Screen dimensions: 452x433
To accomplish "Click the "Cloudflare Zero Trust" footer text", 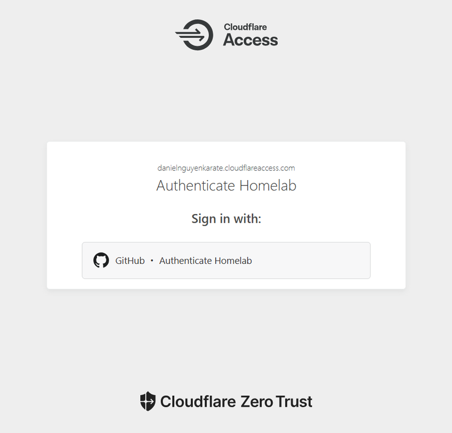I will [x=236, y=402].
